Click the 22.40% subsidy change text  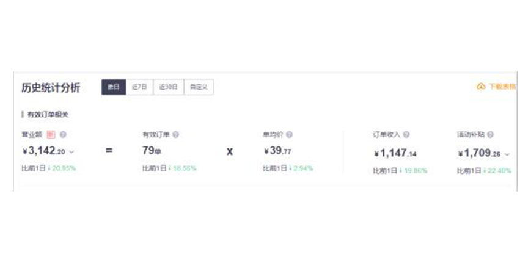(x=499, y=171)
